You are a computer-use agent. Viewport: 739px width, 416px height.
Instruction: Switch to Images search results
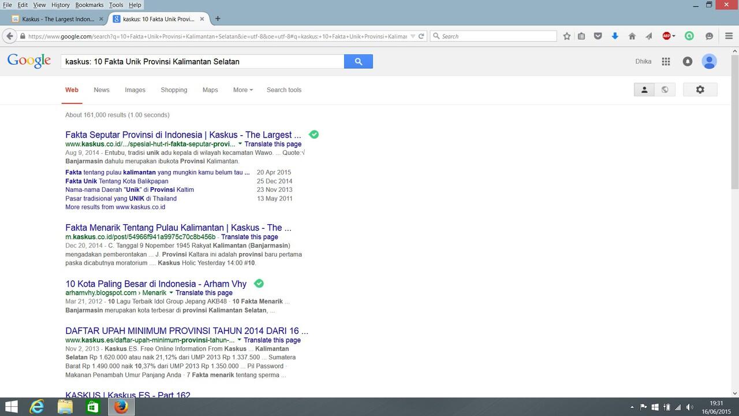click(135, 90)
